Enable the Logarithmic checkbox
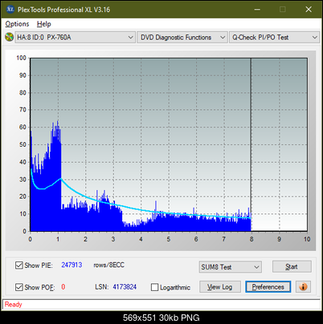This screenshot has width=323, height=324. point(154,287)
